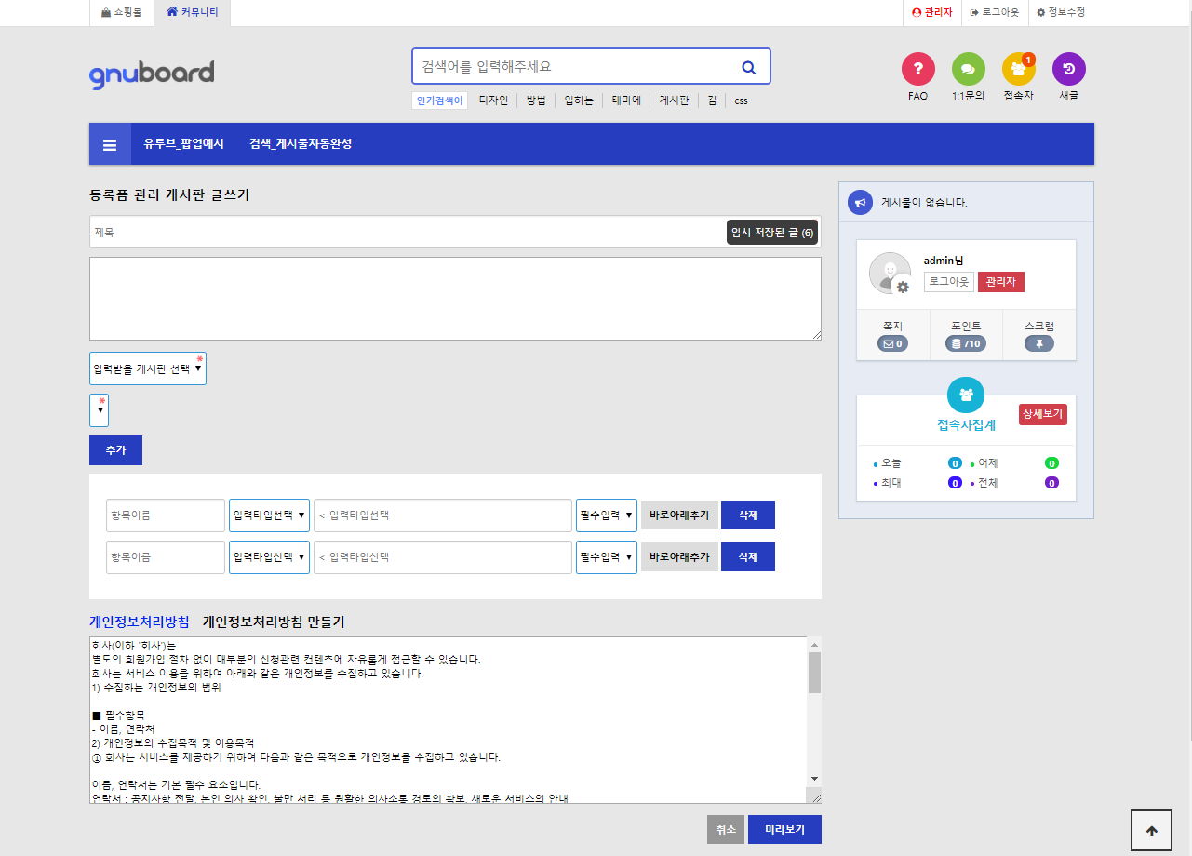Click the 미리보기 button
Image resolution: width=1192 pixels, height=856 pixels.
tap(784, 829)
